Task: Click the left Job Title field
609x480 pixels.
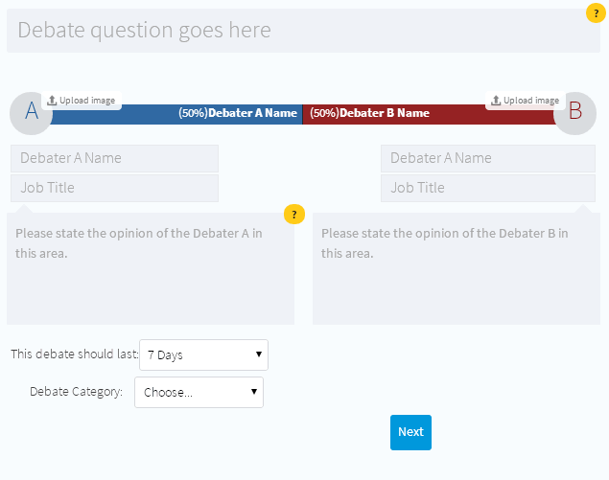Action: tap(114, 188)
